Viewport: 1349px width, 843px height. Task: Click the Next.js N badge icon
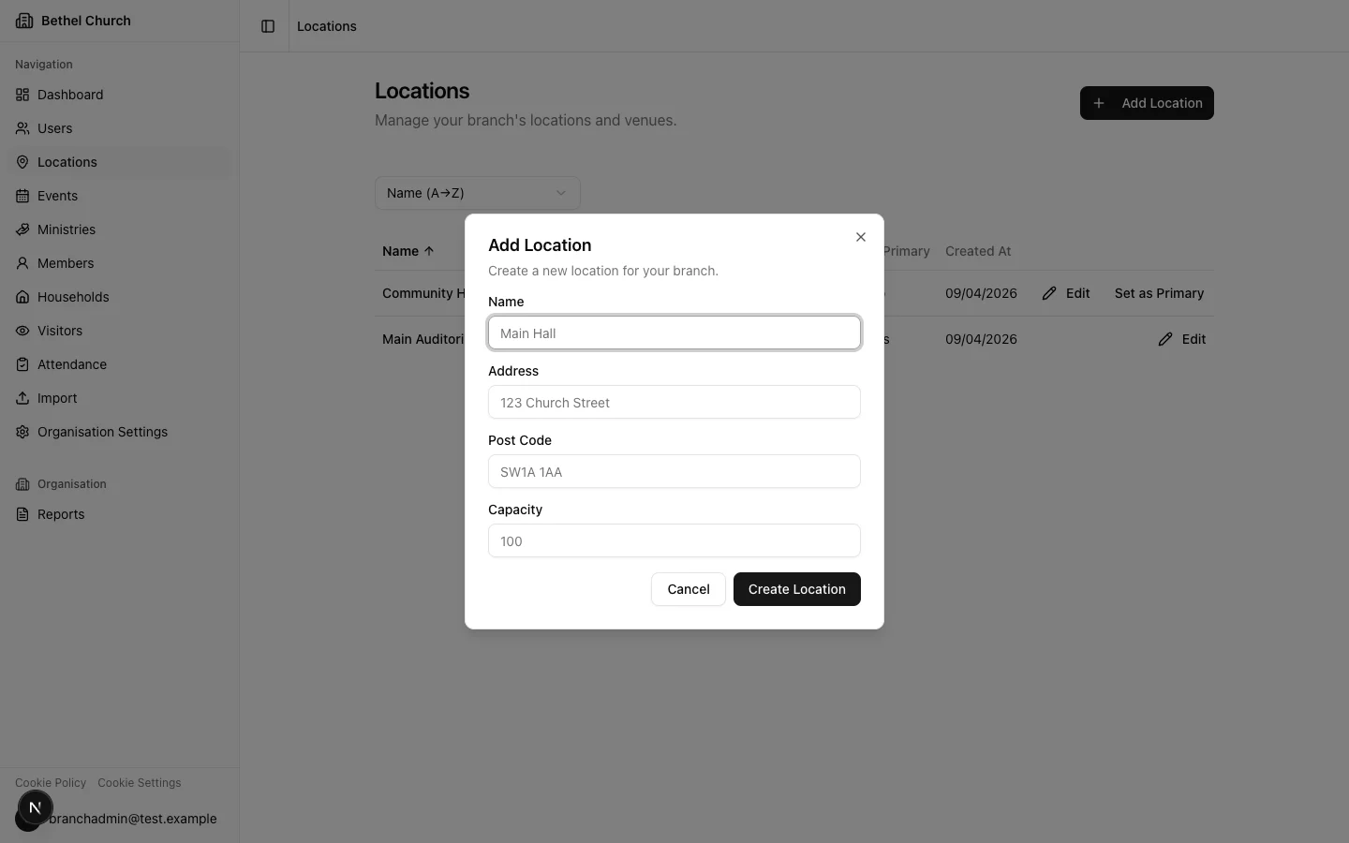36,807
